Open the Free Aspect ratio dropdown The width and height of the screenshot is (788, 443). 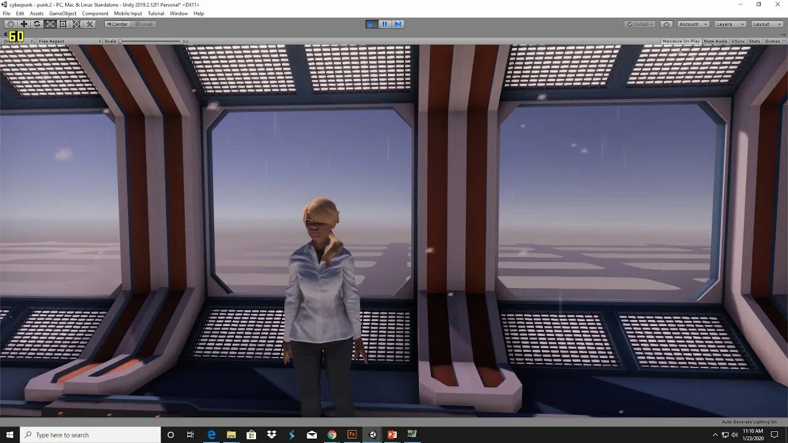point(68,41)
